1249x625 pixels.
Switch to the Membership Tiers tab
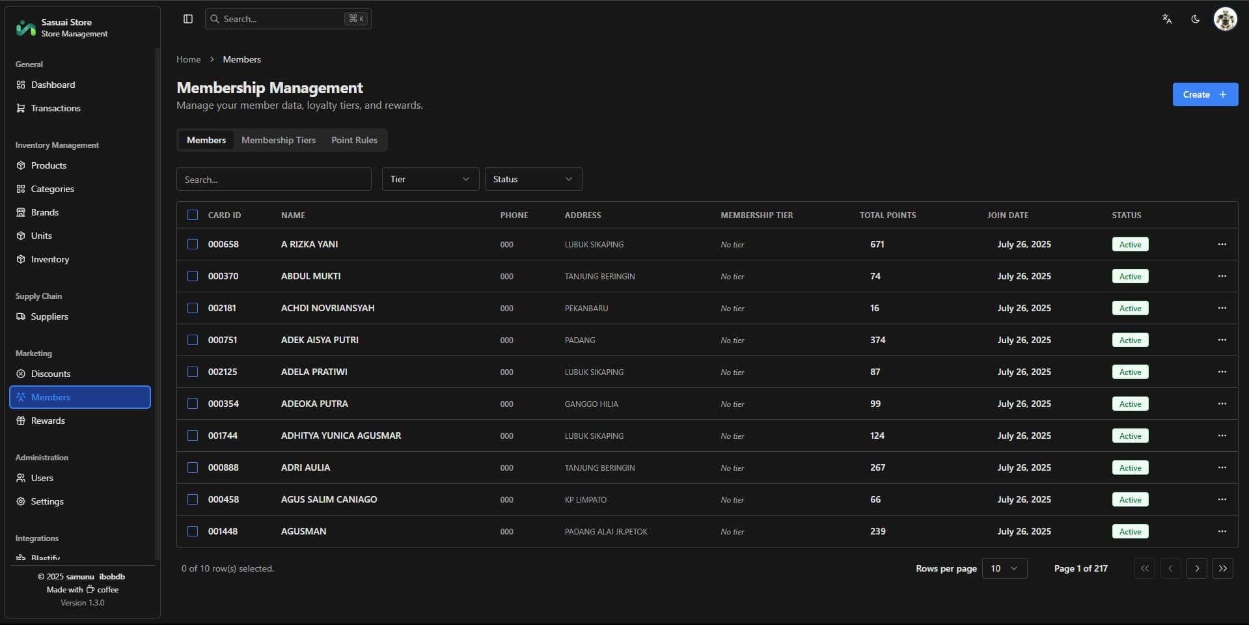(278, 140)
